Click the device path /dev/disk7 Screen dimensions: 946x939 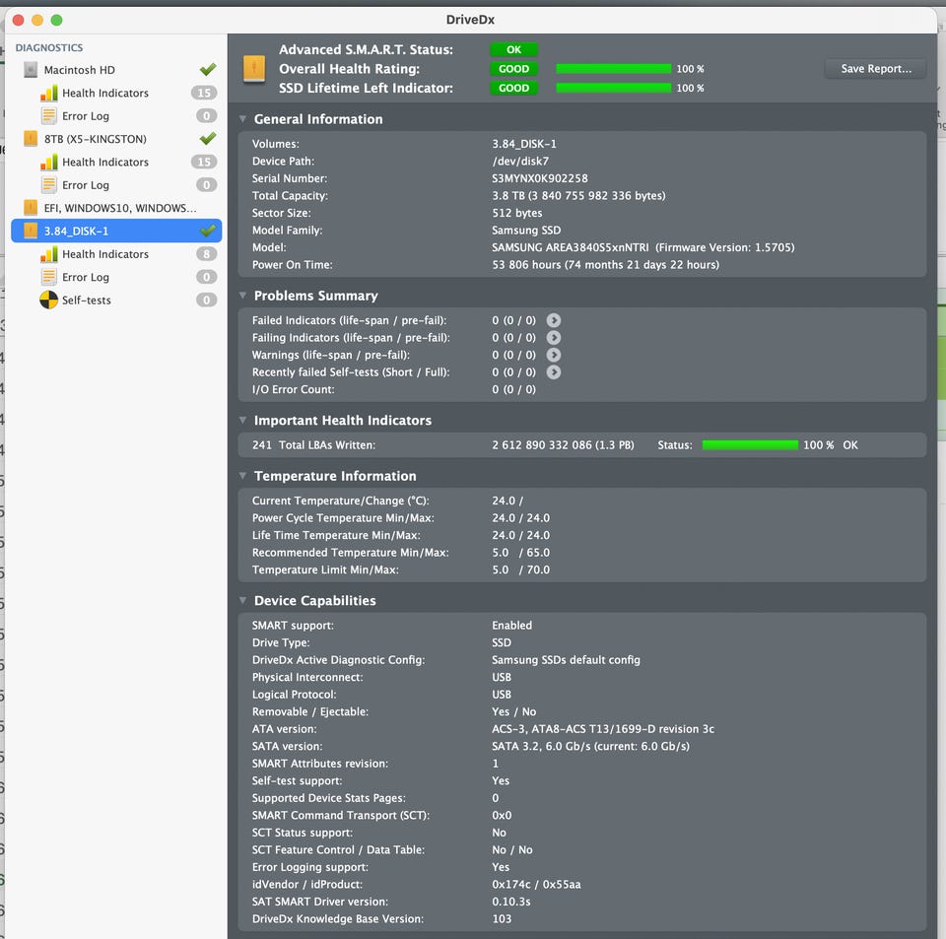[520, 161]
